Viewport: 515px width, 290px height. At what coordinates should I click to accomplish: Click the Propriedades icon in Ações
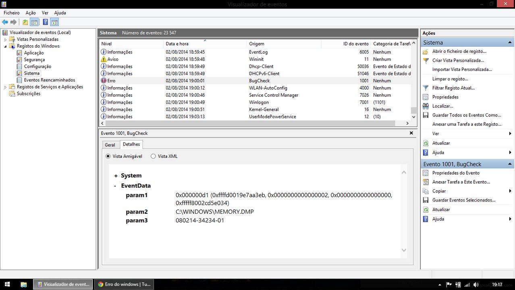tap(426, 97)
